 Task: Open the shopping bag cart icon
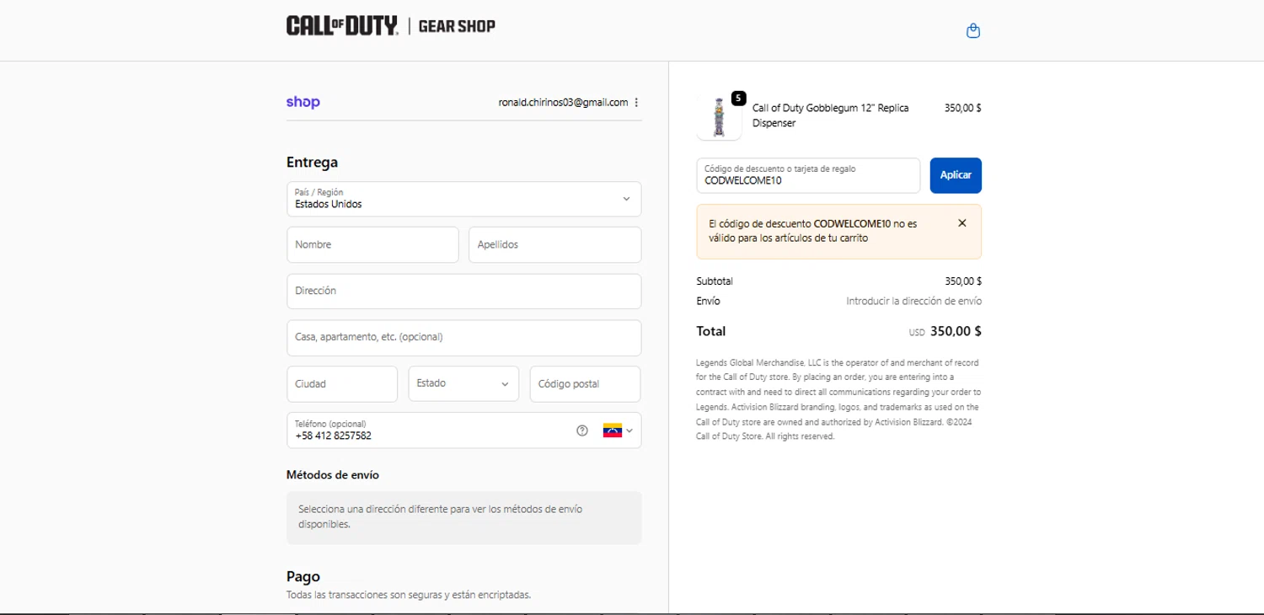pyautogui.click(x=973, y=31)
